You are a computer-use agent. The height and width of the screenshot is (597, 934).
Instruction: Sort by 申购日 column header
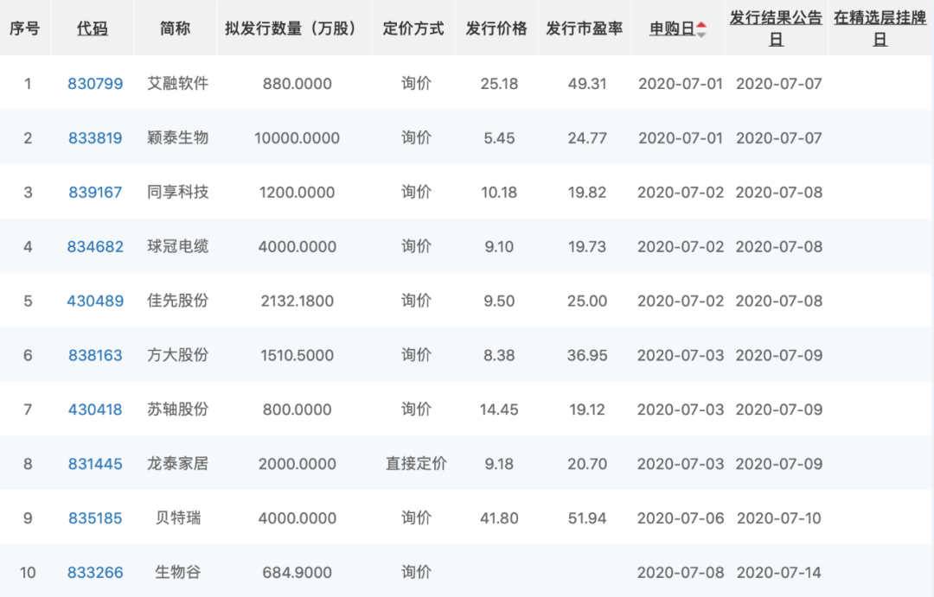click(672, 29)
